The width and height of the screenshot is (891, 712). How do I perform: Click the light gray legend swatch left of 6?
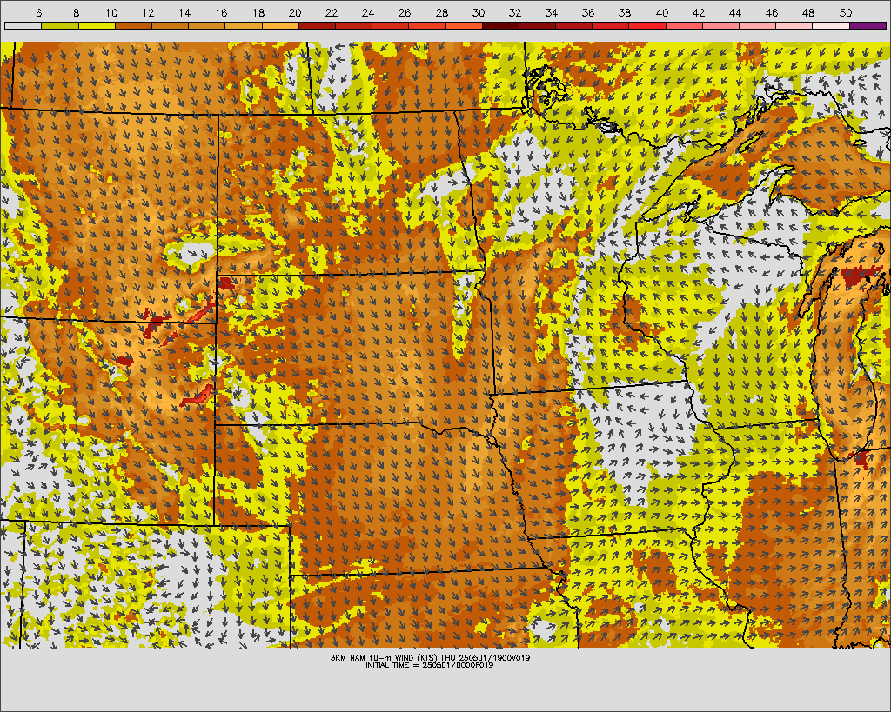pyautogui.click(x=23, y=25)
